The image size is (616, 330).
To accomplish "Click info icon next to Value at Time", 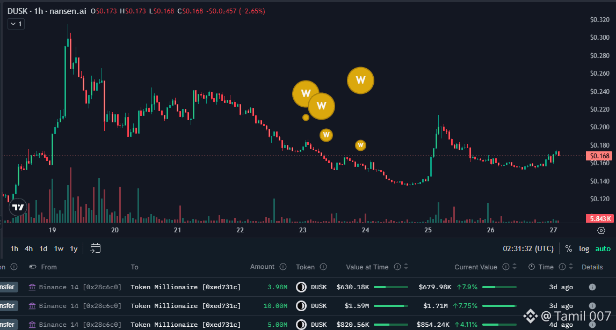I will [x=397, y=267].
